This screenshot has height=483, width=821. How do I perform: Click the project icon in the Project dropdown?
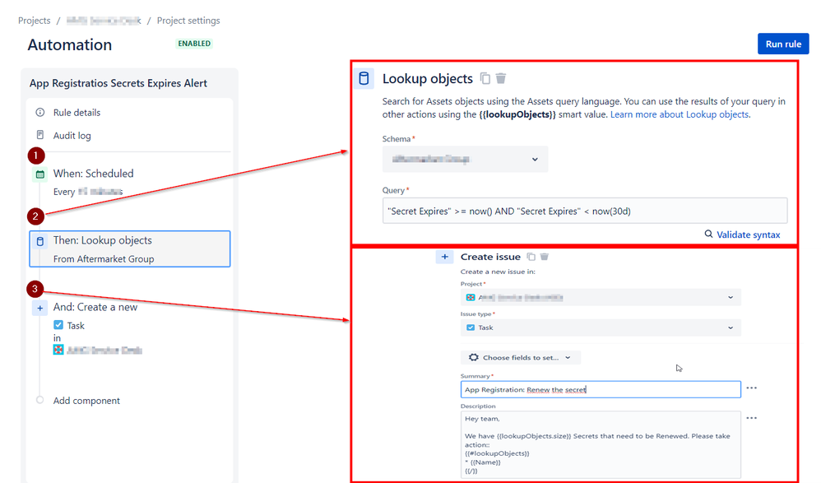point(471,298)
